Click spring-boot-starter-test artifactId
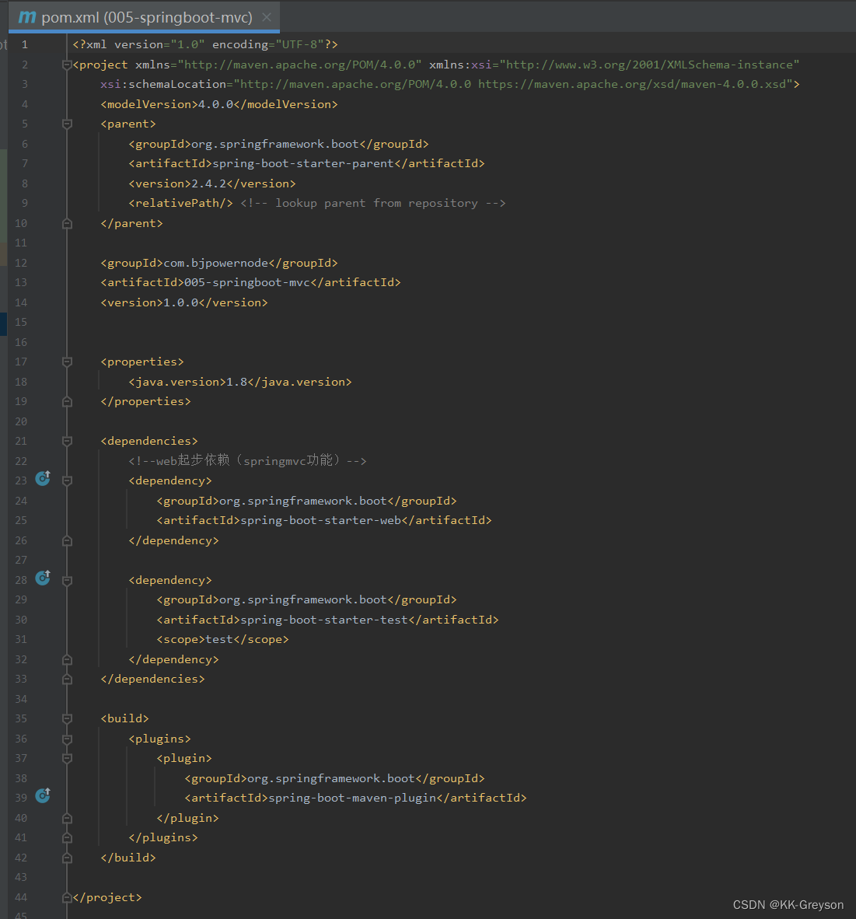The image size is (856, 919). tap(324, 620)
